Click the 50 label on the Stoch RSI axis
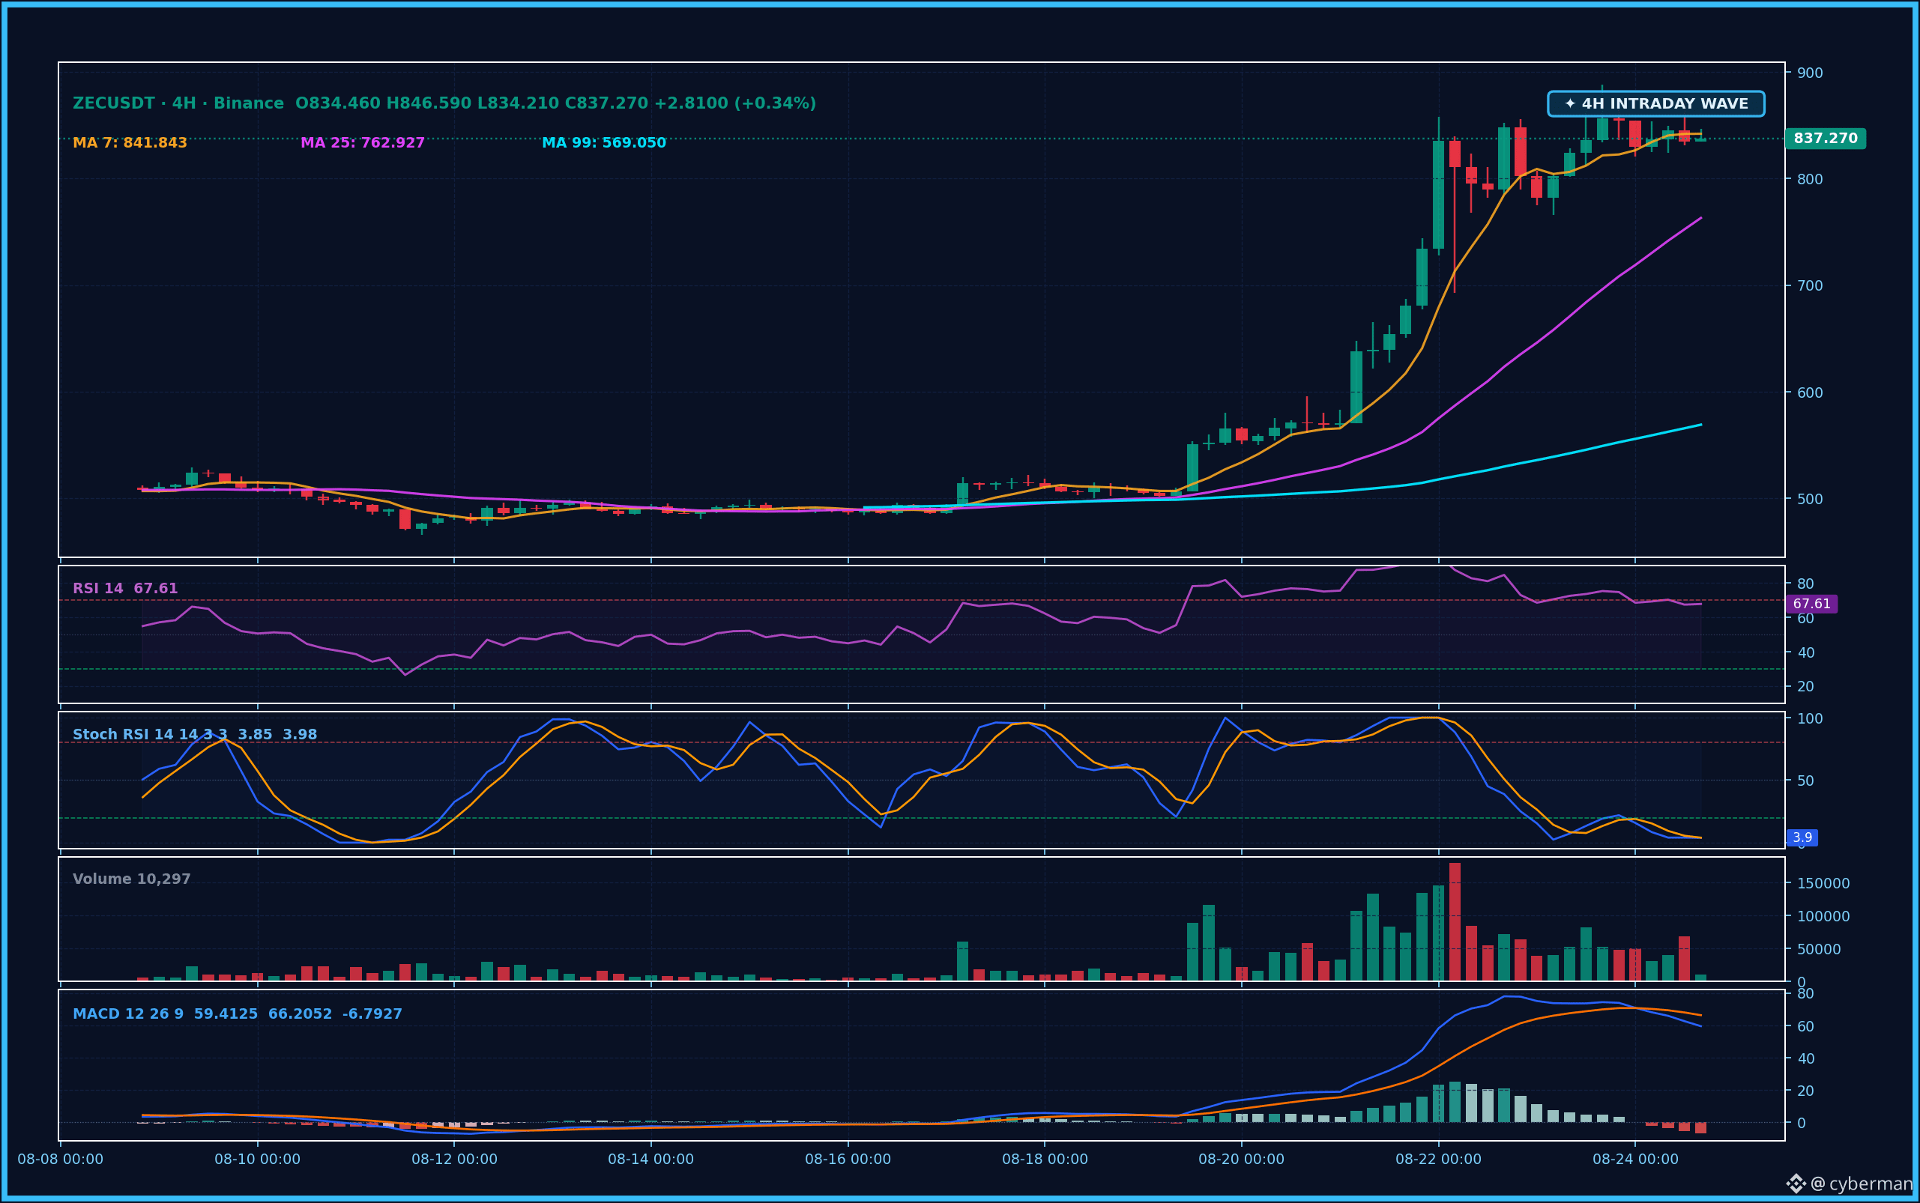The image size is (1920, 1203). coord(1805,781)
